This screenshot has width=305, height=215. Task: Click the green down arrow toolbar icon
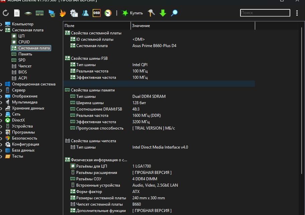click(163, 13)
